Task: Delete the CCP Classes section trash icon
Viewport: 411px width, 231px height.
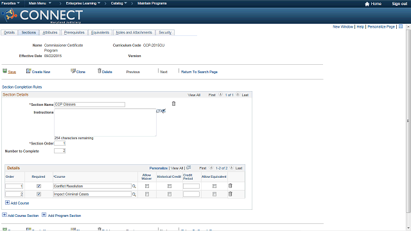Action: click(173, 104)
